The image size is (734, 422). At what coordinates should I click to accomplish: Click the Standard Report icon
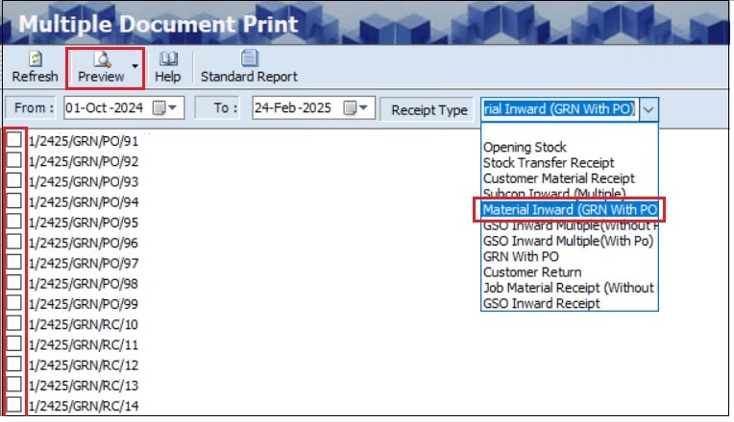tap(249, 59)
